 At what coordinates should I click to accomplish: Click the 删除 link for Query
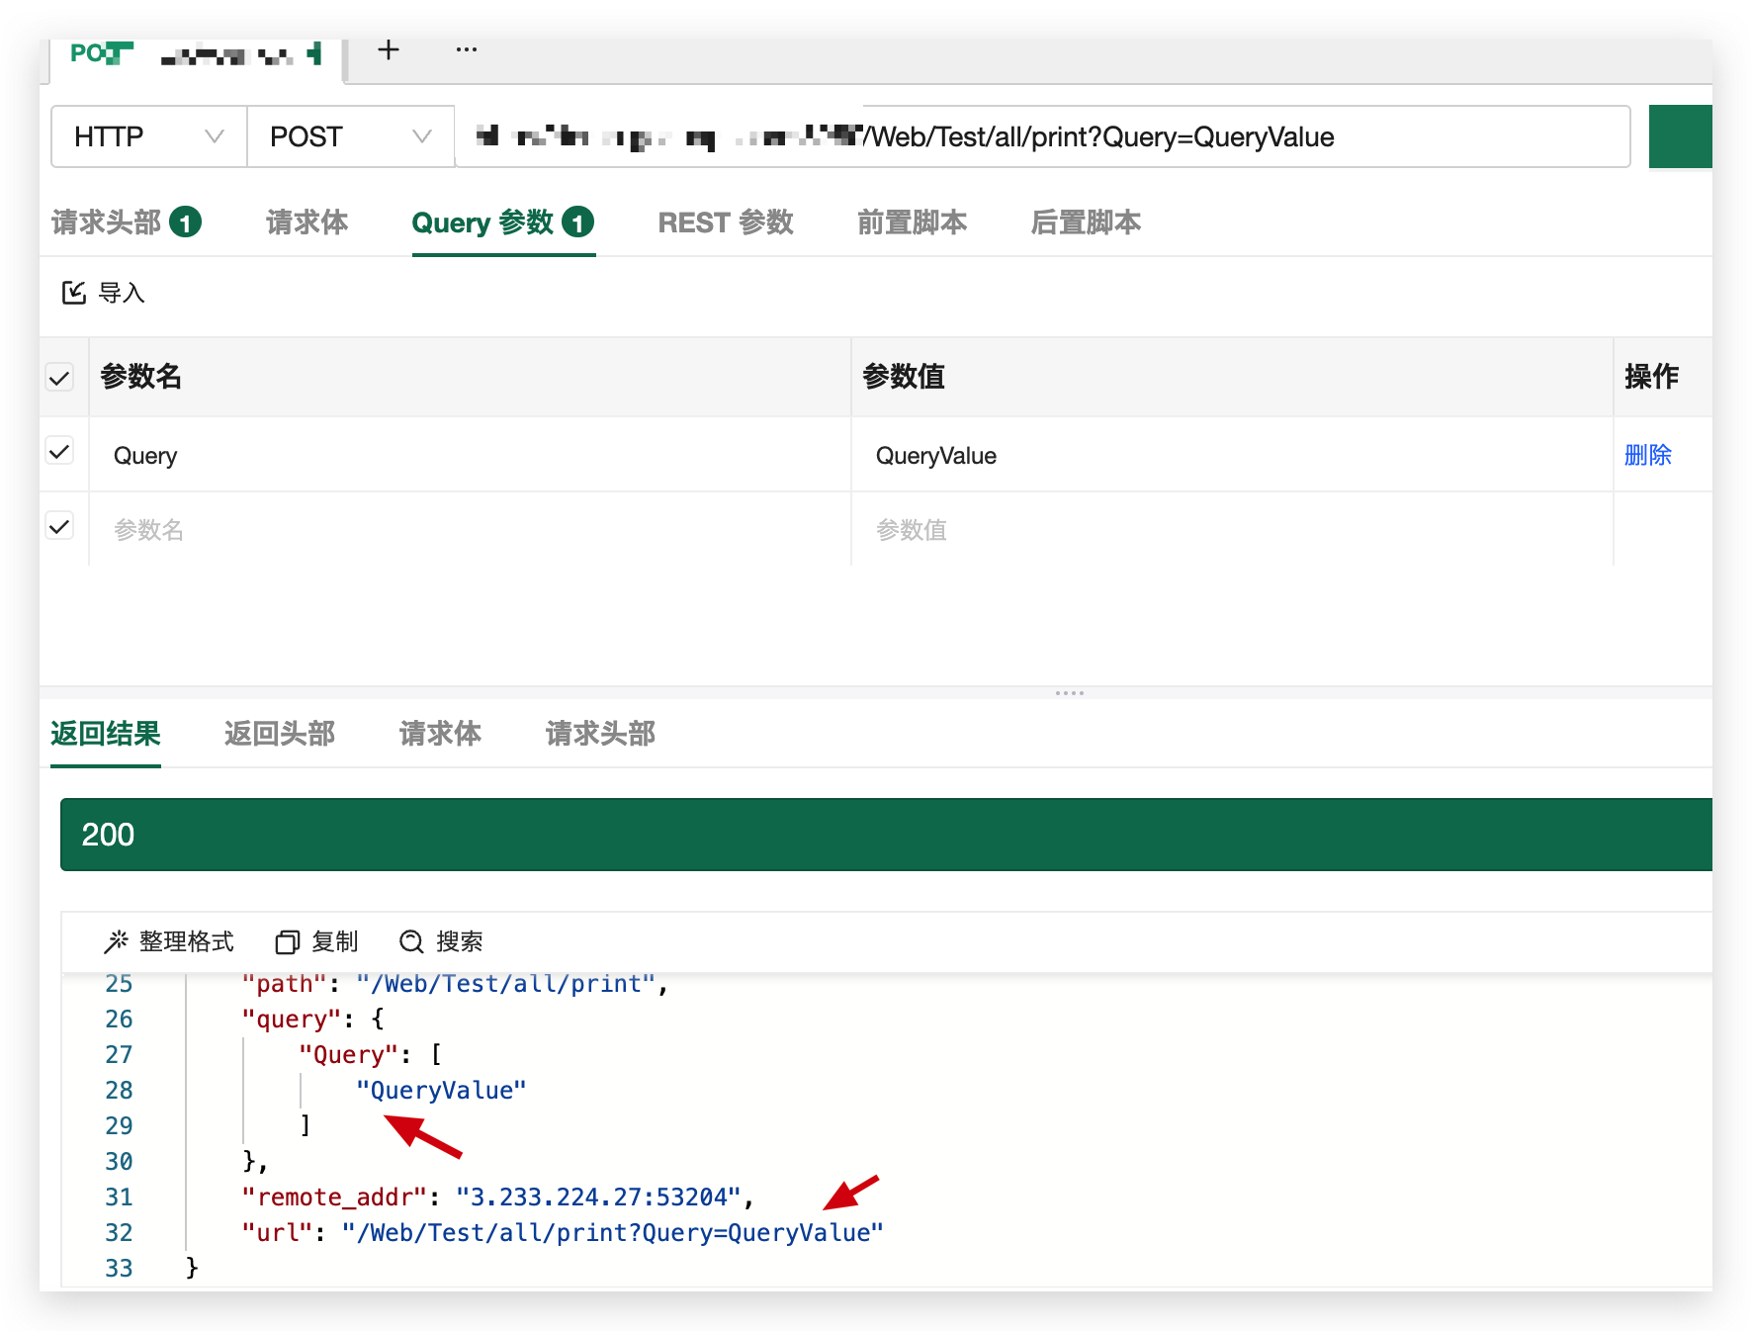(1648, 455)
